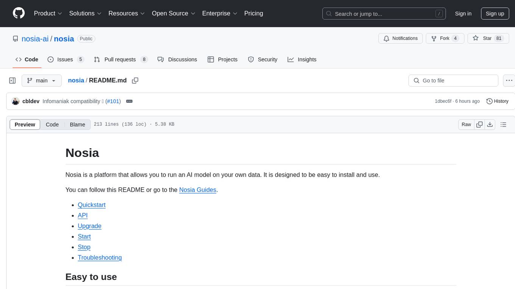The width and height of the screenshot is (515, 289).
Task: Copy raw file contents
Action: pyautogui.click(x=480, y=124)
